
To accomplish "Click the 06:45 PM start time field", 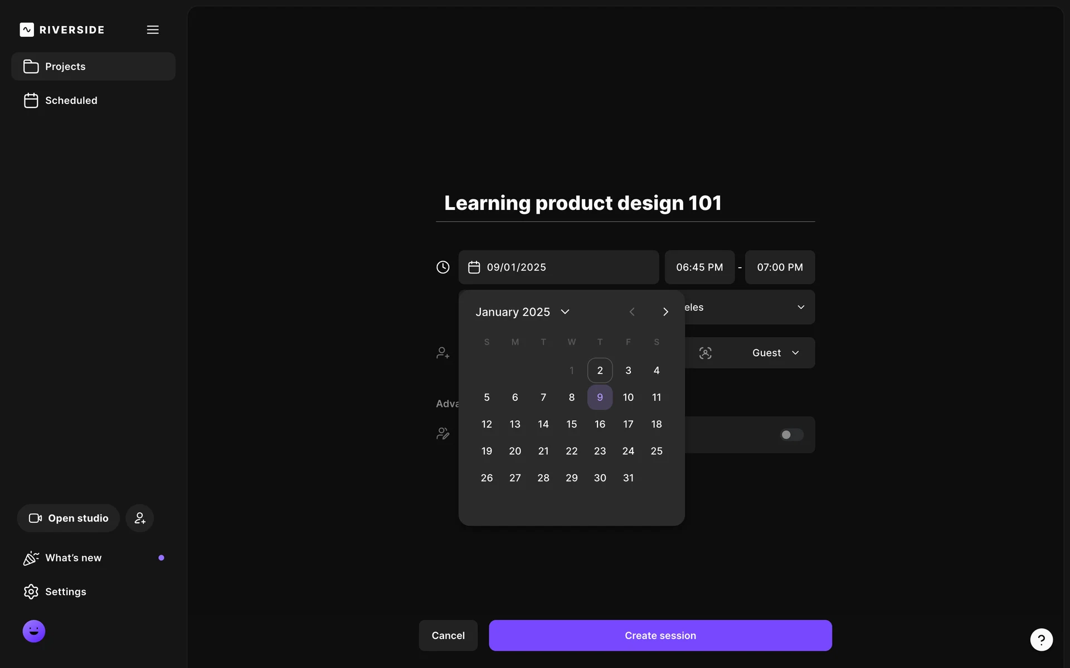I will coord(699,267).
